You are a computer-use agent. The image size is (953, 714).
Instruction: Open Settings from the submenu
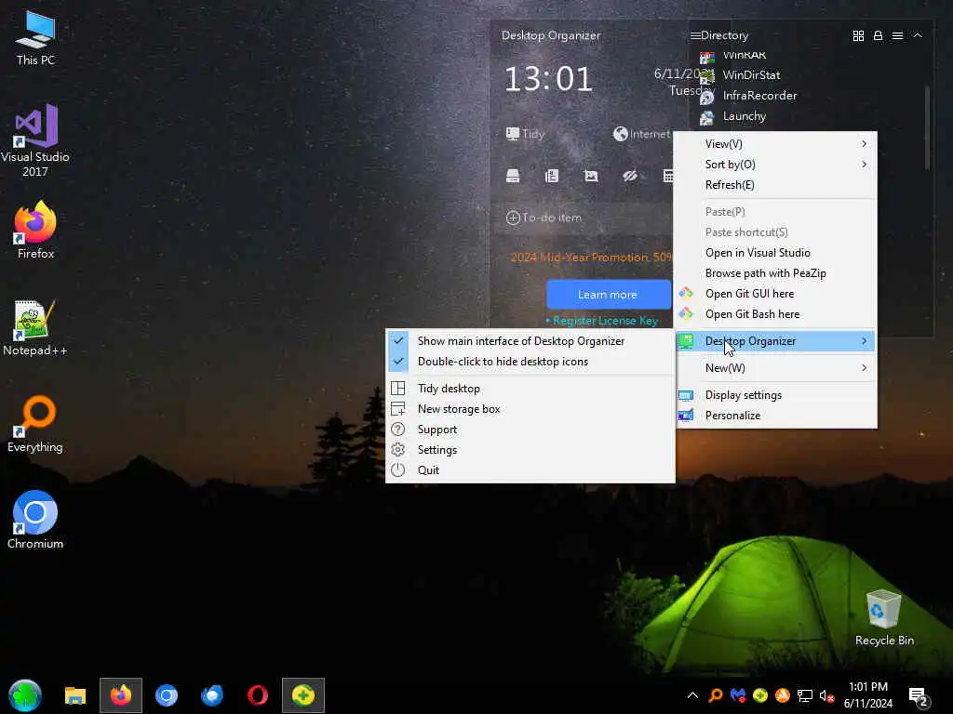pos(530,450)
